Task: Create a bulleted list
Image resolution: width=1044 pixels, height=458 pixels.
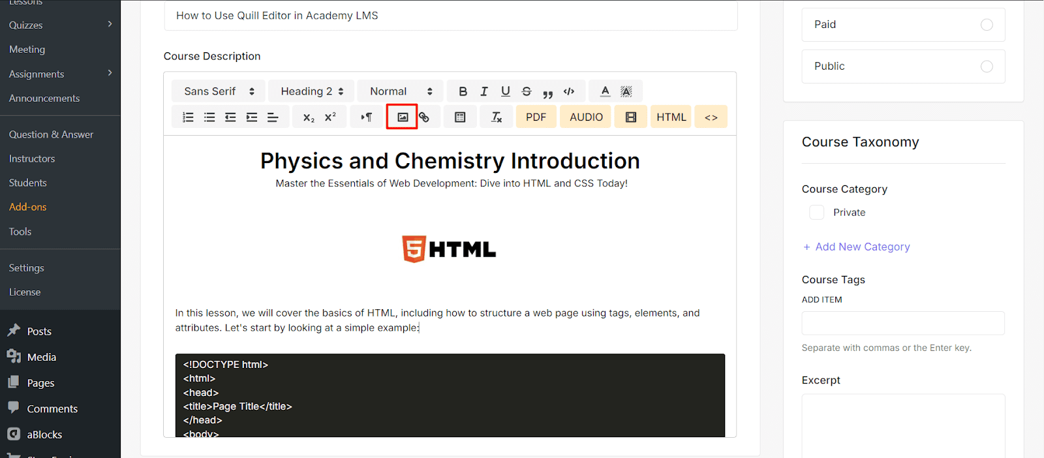Action: coord(209,117)
